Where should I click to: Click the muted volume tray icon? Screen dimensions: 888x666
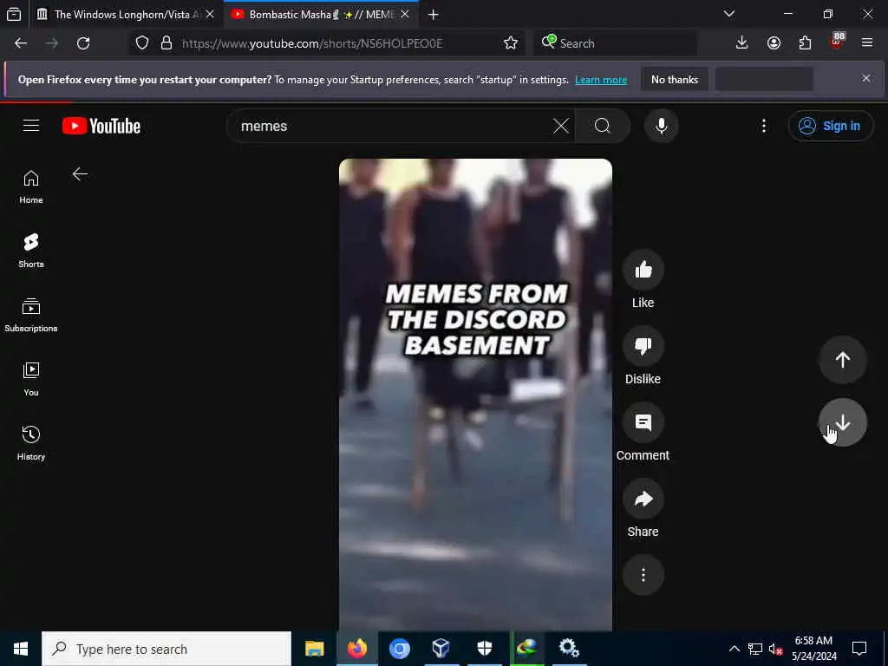click(775, 649)
